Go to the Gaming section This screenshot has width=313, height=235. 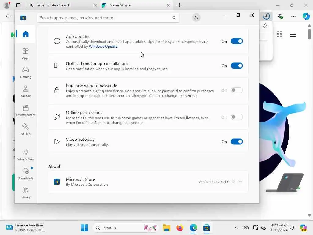26,73
